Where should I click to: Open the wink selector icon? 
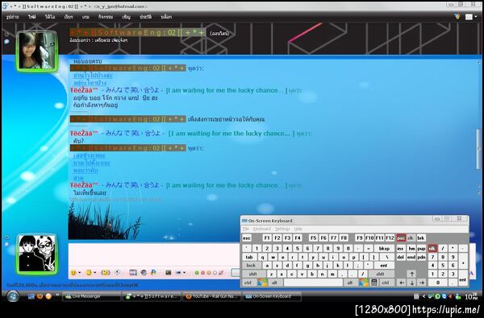(89, 273)
